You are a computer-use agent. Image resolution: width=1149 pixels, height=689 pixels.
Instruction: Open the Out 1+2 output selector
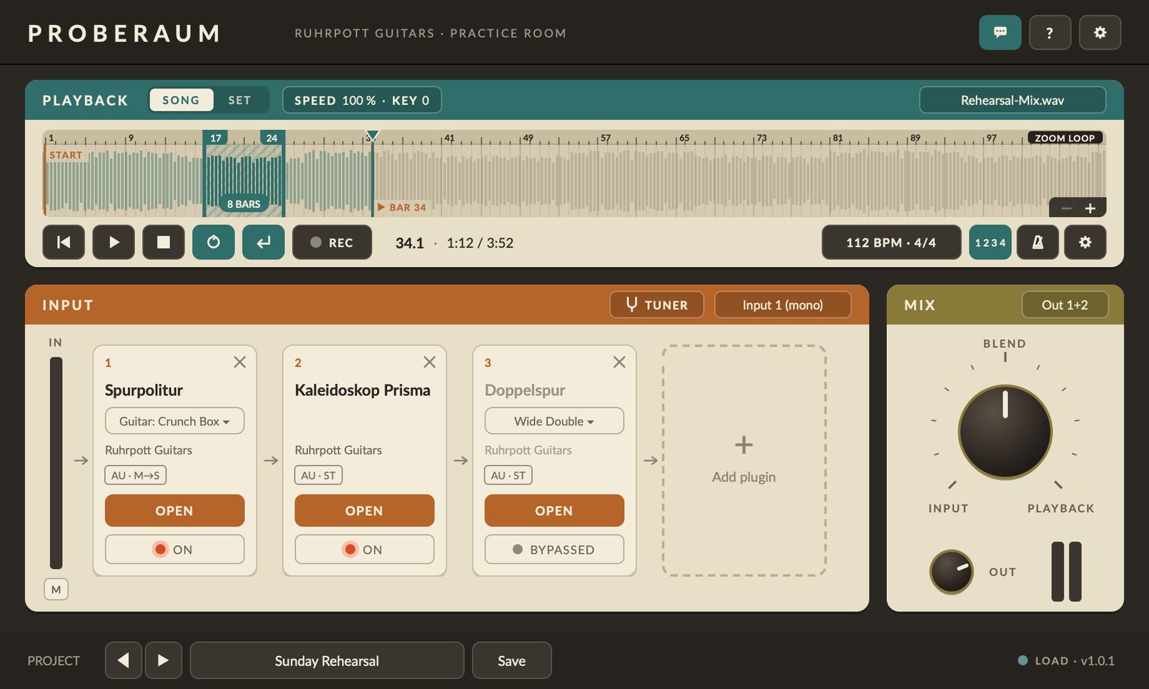click(x=1065, y=304)
